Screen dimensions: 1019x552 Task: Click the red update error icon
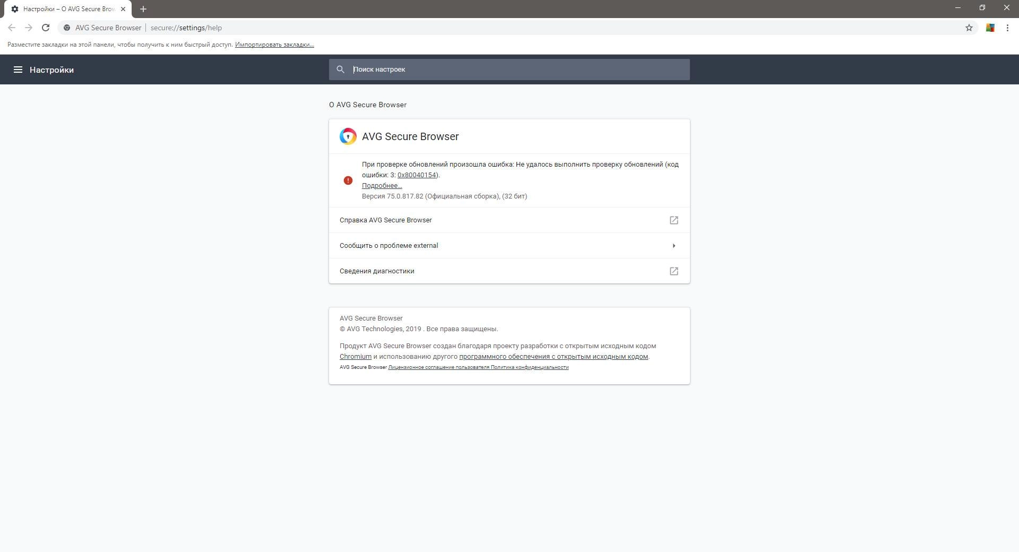pyautogui.click(x=348, y=180)
